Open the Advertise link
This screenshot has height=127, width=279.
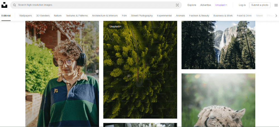[x=206, y=5]
